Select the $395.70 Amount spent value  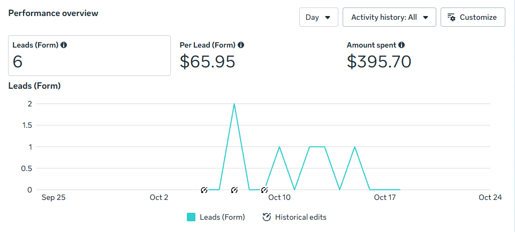click(379, 61)
